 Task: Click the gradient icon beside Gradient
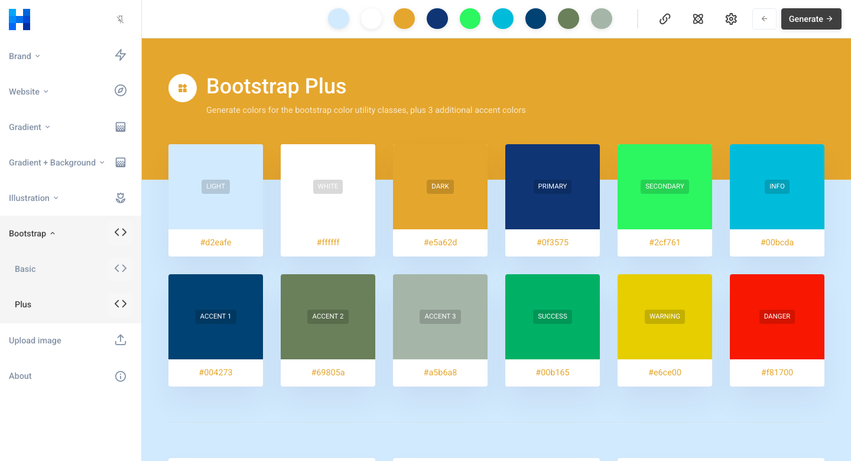coord(121,127)
